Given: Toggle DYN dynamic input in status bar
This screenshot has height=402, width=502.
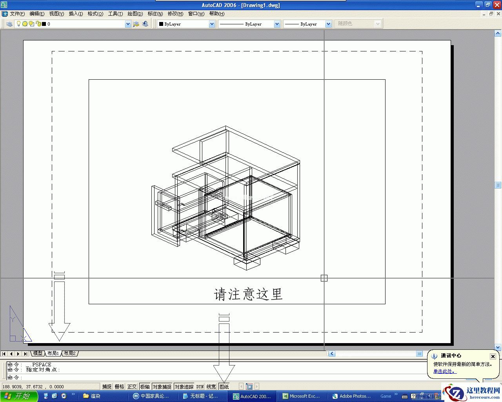Looking at the screenshot, I should (x=200, y=387).
